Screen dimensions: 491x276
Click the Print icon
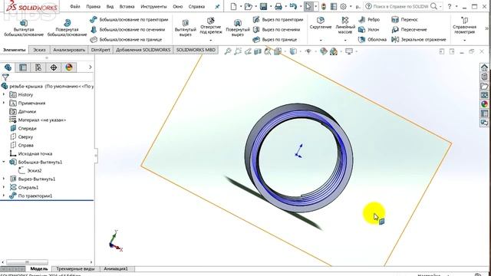pos(278,6)
